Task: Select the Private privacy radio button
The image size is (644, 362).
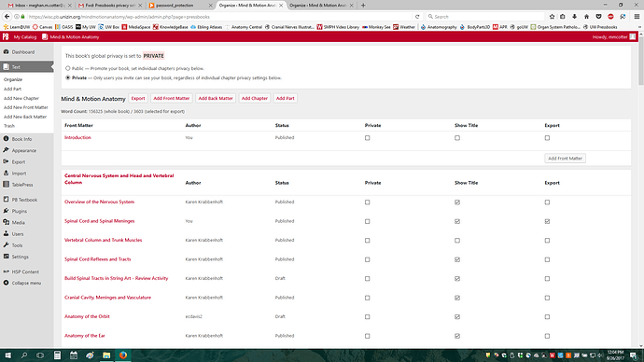Action: pyautogui.click(x=68, y=77)
